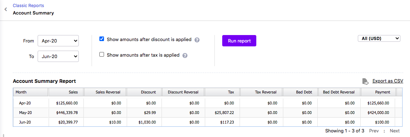The height and width of the screenshot is (137, 410).
Task: Expand the All (USD) currency dropdown
Action: (x=379, y=39)
